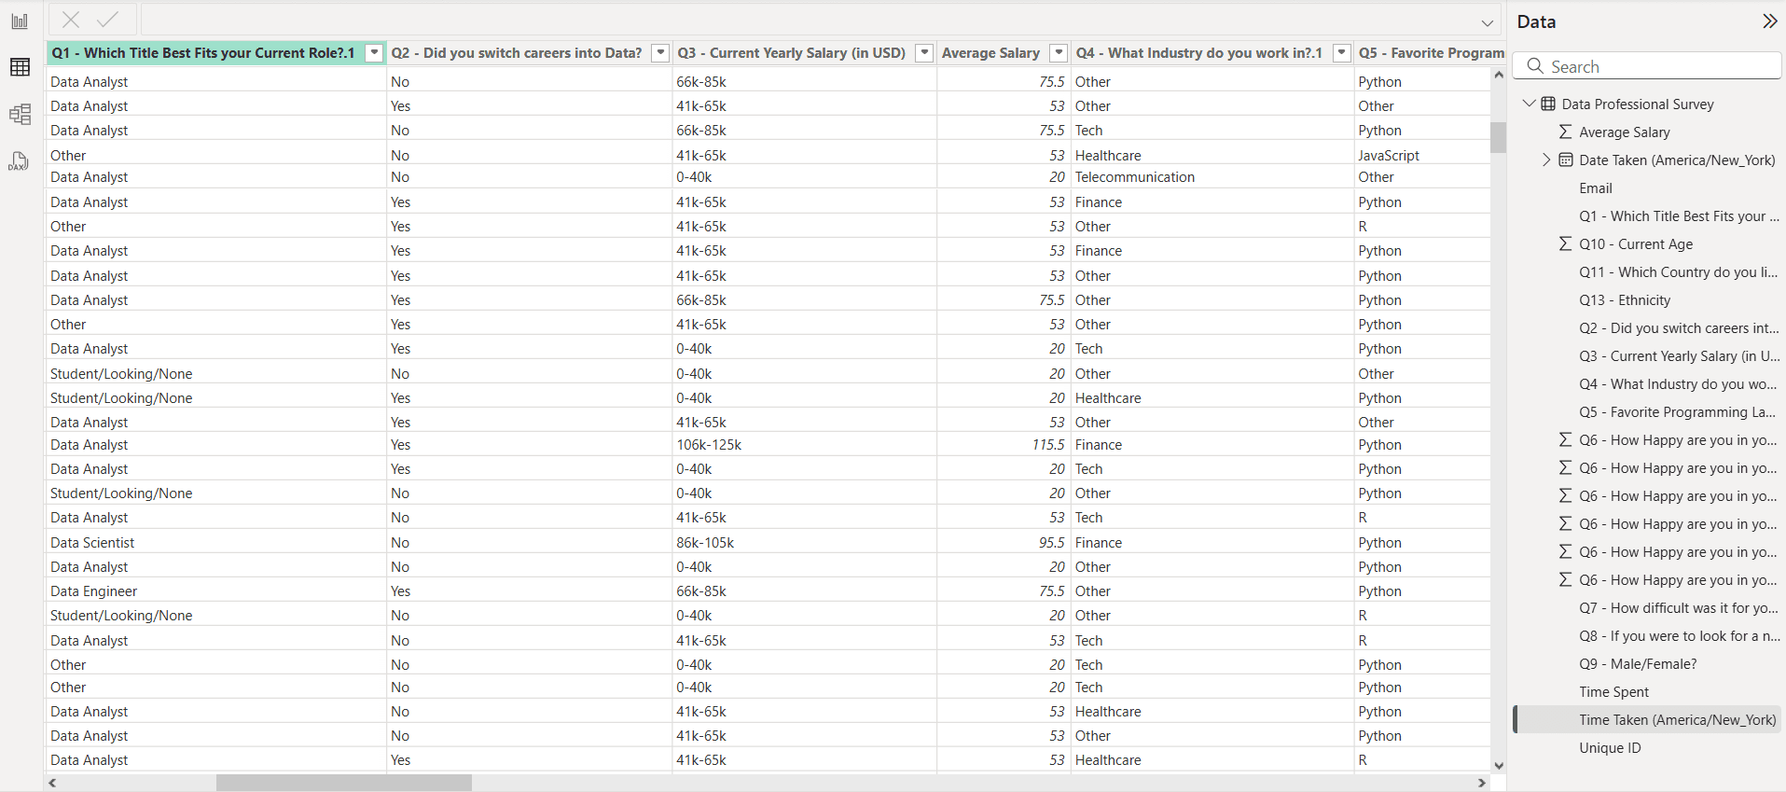Select Q13 - Ethnicity field
This screenshot has height=792, width=1786.
tap(1625, 299)
